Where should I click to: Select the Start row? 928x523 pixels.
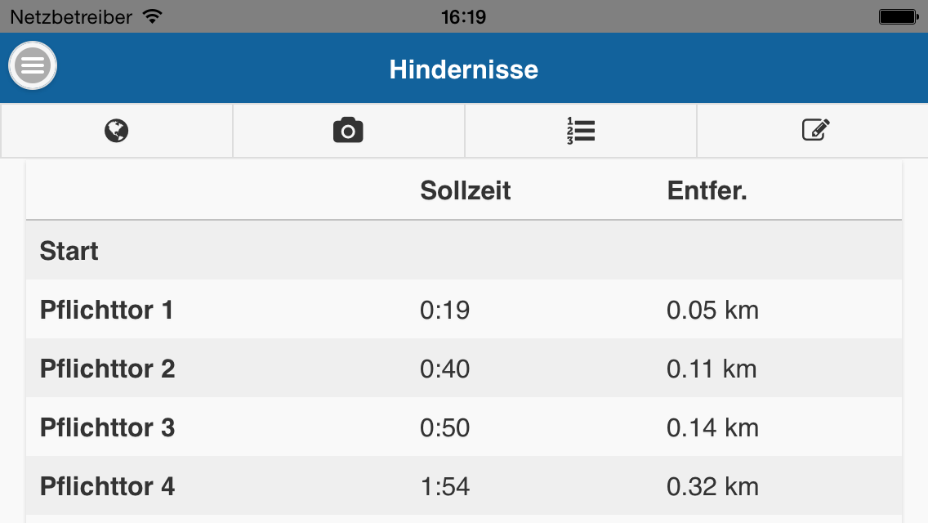464,251
